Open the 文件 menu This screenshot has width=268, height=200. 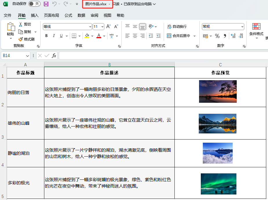pyautogui.click(x=8, y=15)
